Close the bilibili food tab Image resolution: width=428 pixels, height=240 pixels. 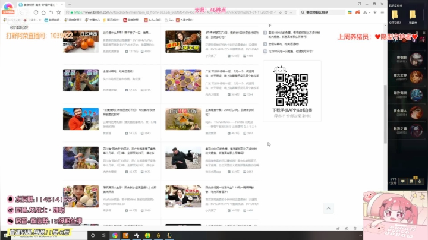pos(62,4)
